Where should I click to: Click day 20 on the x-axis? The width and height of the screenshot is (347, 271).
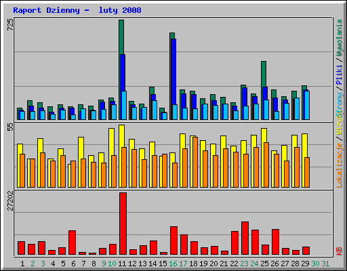[213, 264]
